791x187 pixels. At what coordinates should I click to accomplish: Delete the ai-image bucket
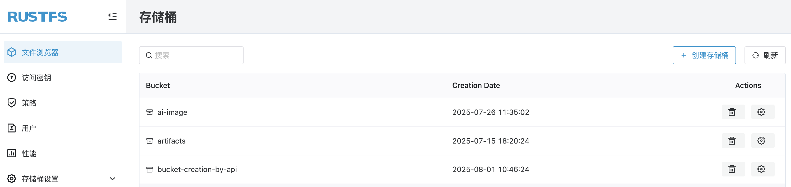(x=733, y=112)
